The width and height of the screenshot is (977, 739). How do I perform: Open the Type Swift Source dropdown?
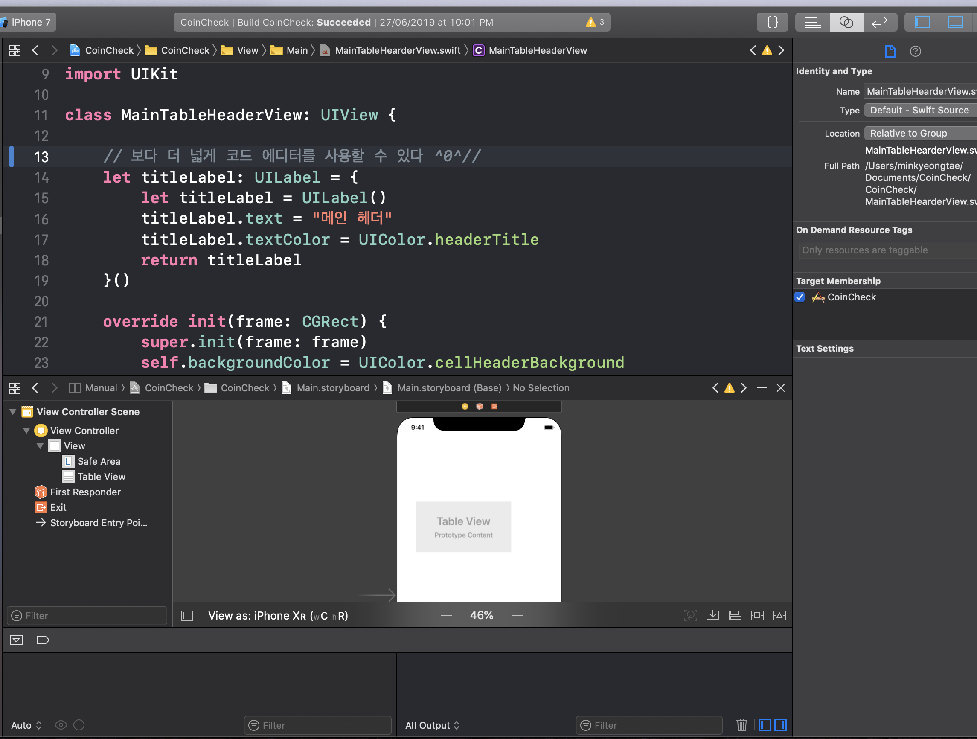click(919, 111)
